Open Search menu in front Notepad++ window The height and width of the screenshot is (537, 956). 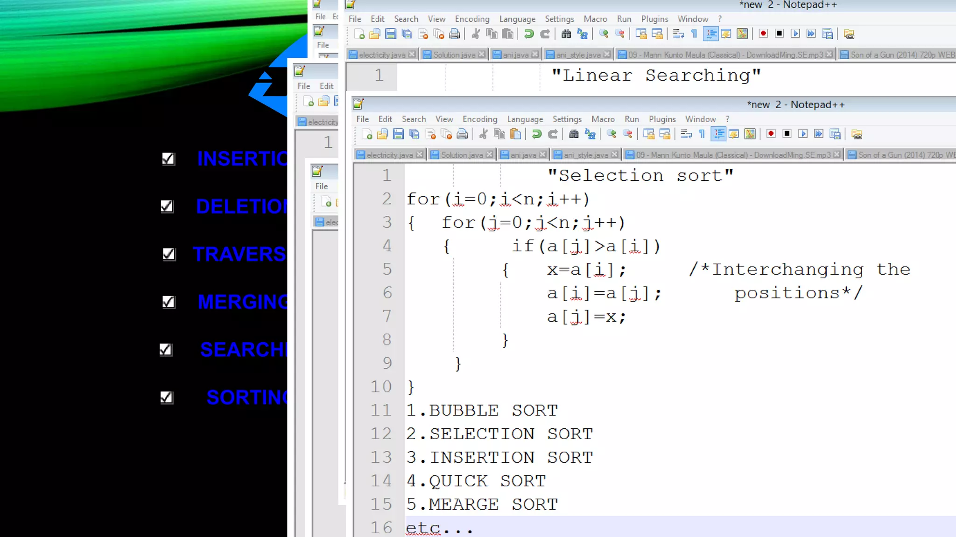pyautogui.click(x=414, y=119)
